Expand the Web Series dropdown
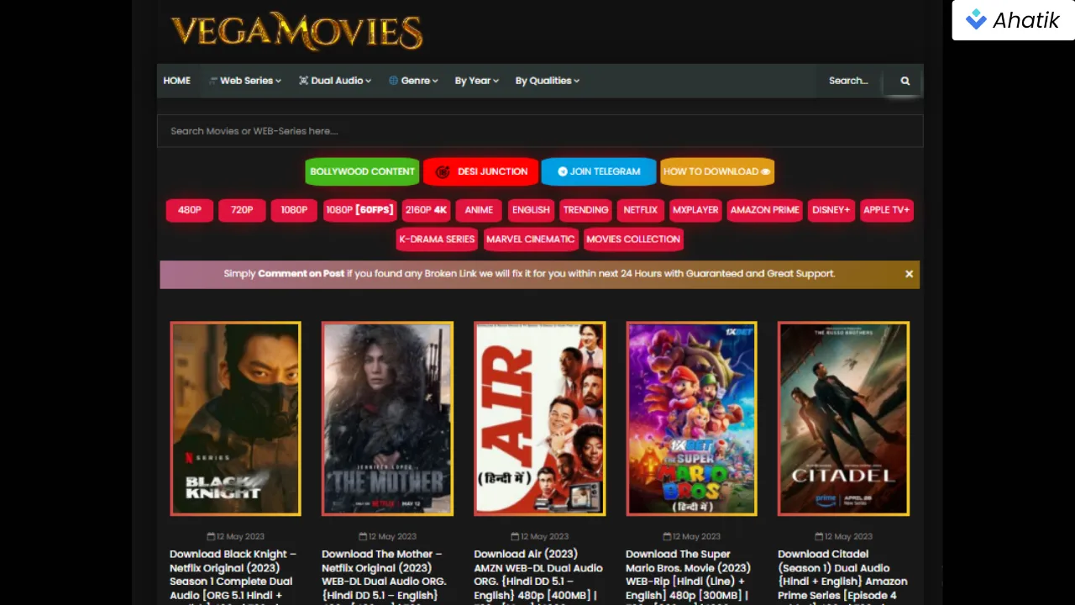The height and width of the screenshot is (605, 1075). [x=245, y=81]
